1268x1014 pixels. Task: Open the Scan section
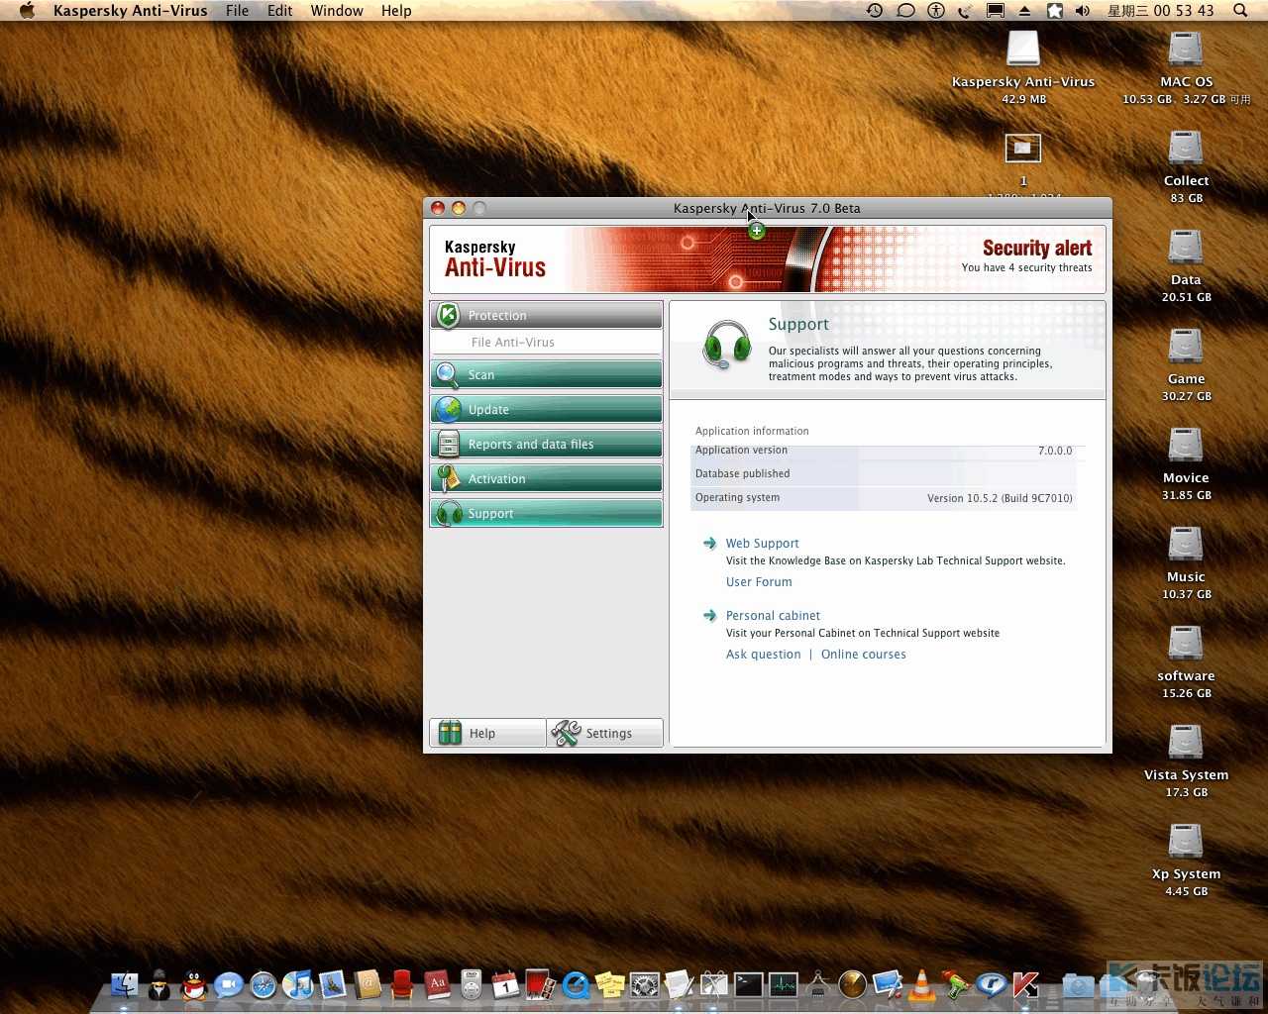click(x=546, y=374)
